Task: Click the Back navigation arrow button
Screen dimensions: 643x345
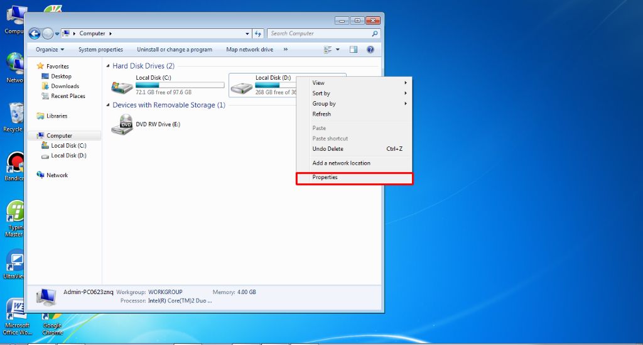Action: point(35,34)
